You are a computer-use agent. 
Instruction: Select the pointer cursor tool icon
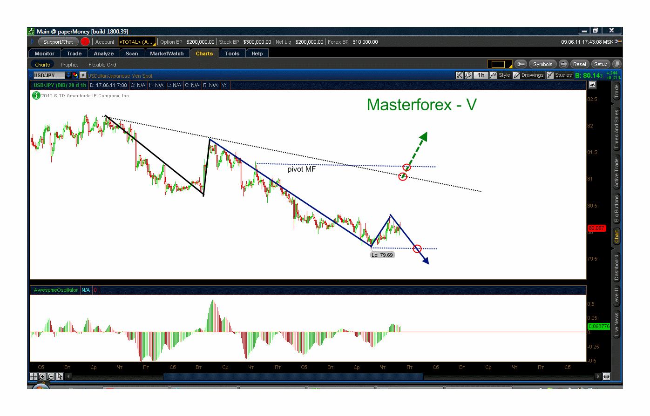click(x=60, y=376)
